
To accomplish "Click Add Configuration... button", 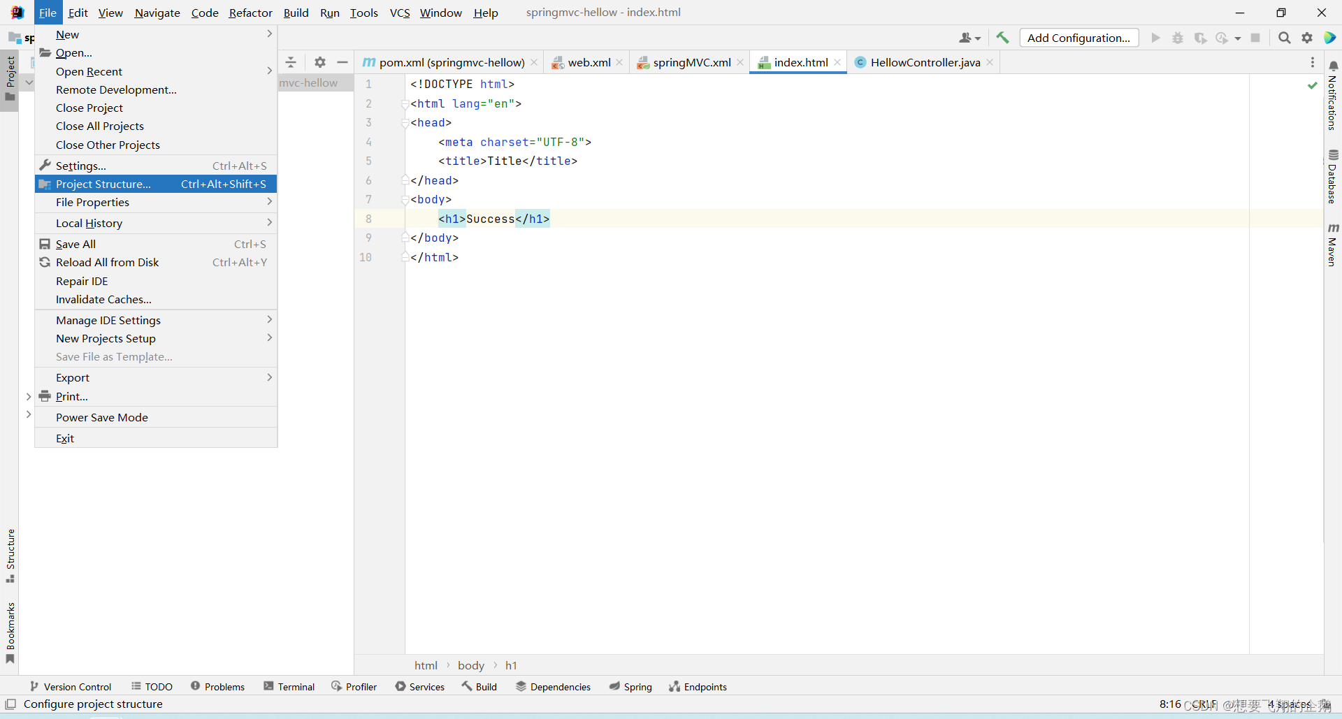I will point(1078,38).
